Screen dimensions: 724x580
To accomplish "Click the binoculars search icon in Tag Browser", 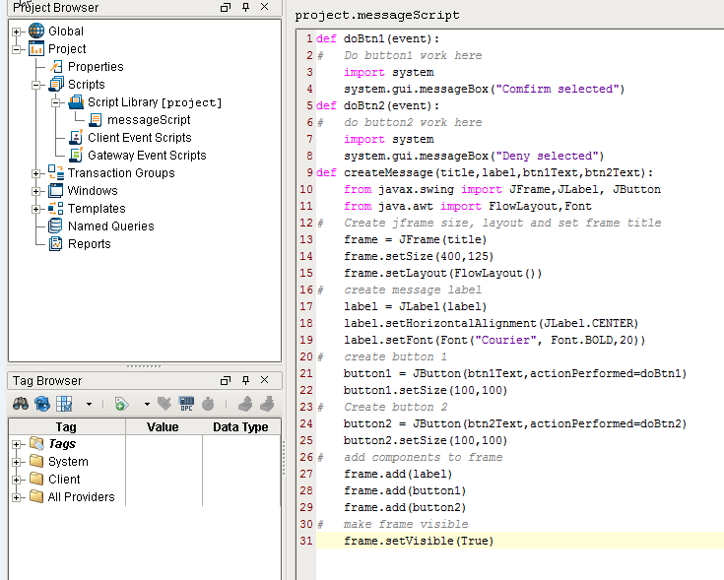I will point(21,404).
